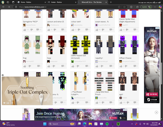Viewport: 163px width, 127px height.
Task: Open the favorites list icon
Action: click(x=137, y=7)
